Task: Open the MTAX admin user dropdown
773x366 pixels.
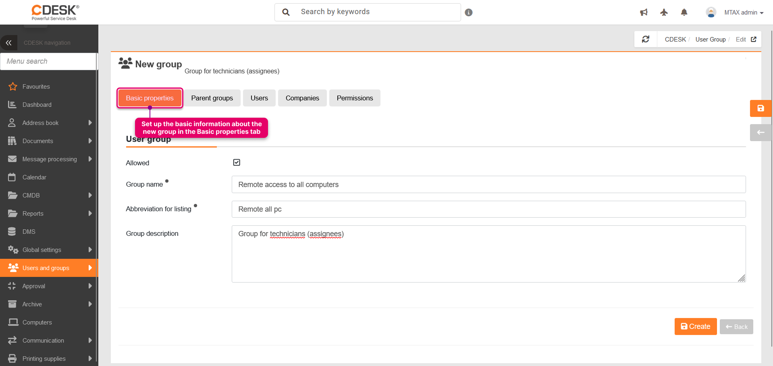Action: 743,12
